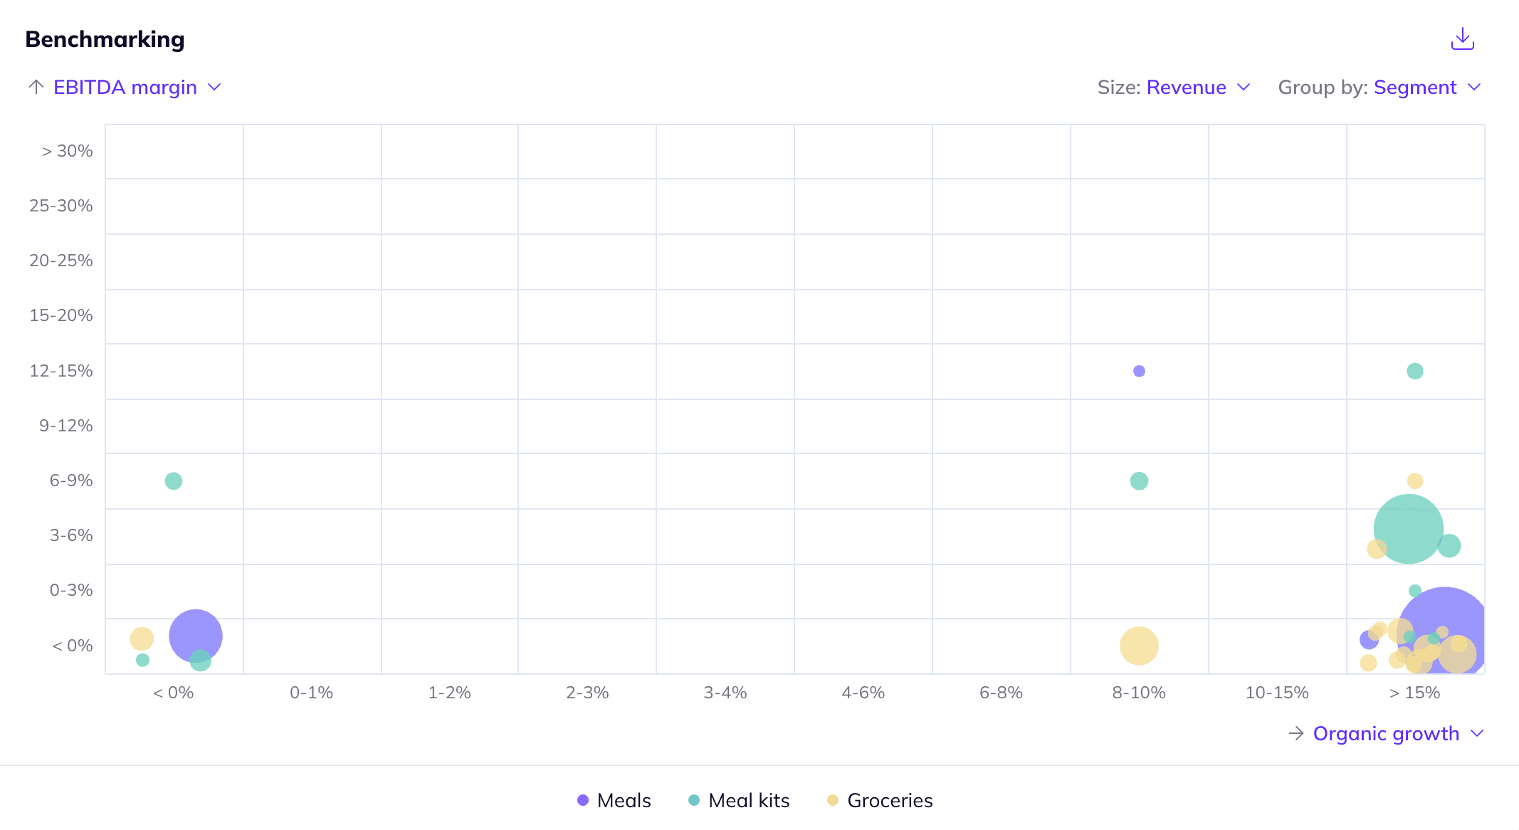Select the yellow bubble in <0% growth, <0% margin cell
This screenshot has width=1519, height=830.
[141, 639]
